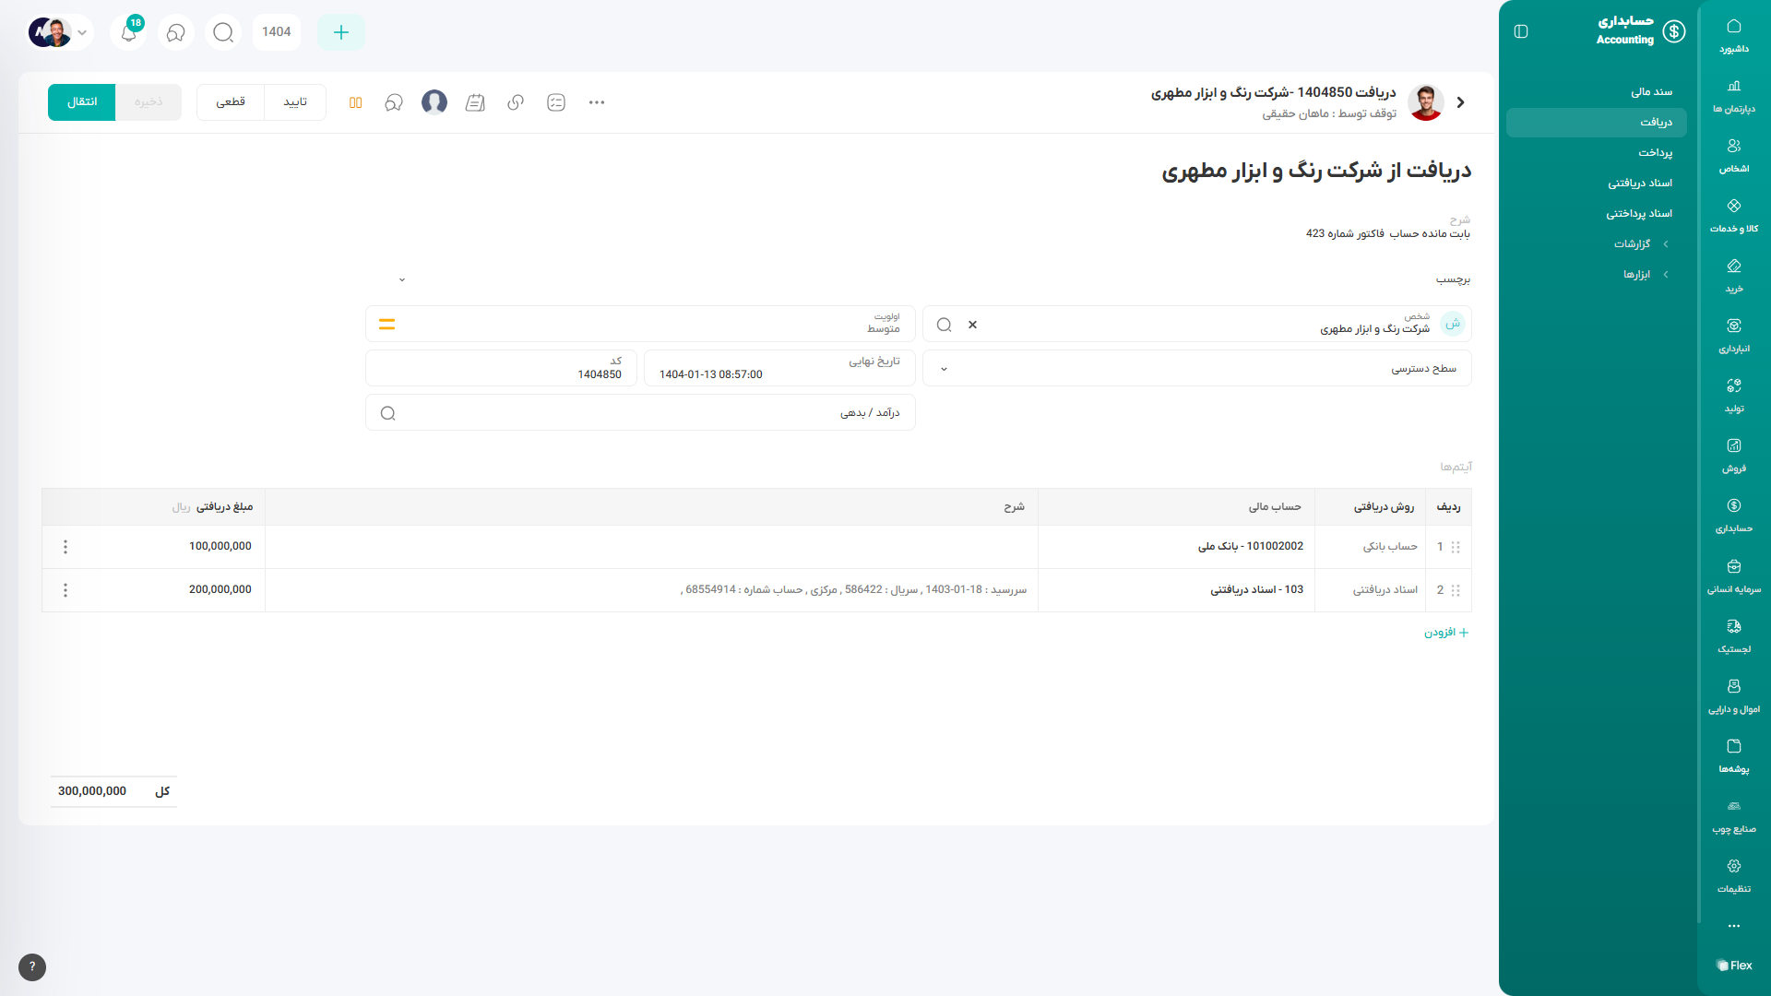Screen dimensions: 1771x996
Task: Click the orange pause status icon
Action: [355, 102]
